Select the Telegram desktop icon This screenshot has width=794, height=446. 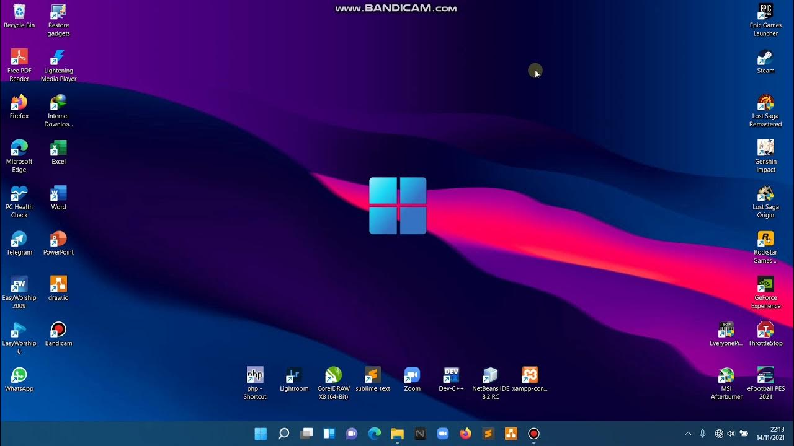tap(19, 243)
